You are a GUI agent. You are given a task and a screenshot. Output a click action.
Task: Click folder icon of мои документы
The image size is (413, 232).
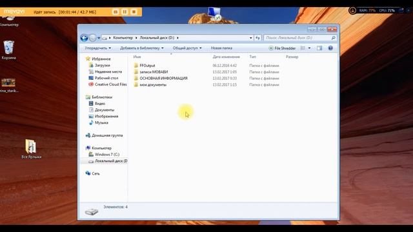pos(136,84)
